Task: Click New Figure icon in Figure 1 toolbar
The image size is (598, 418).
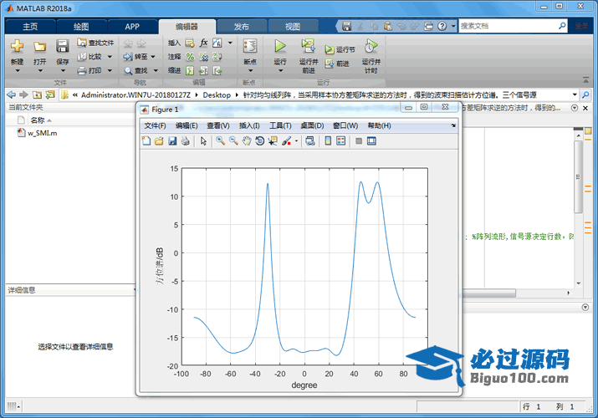Action: pyautogui.click(x=146, y=141)
